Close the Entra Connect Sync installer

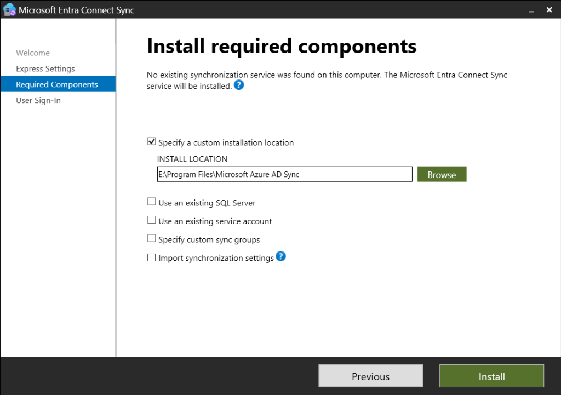[549, 10]
